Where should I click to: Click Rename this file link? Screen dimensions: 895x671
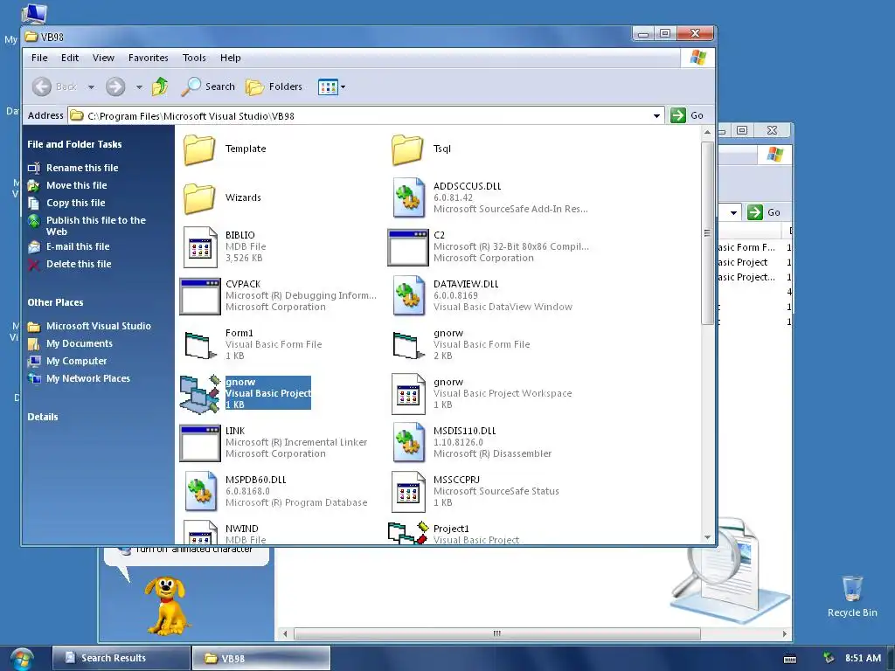click(x=82, y=168)
